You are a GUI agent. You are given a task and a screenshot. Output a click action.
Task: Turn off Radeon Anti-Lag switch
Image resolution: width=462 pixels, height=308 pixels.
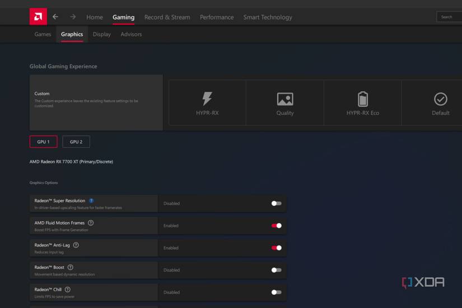point(276,248)
